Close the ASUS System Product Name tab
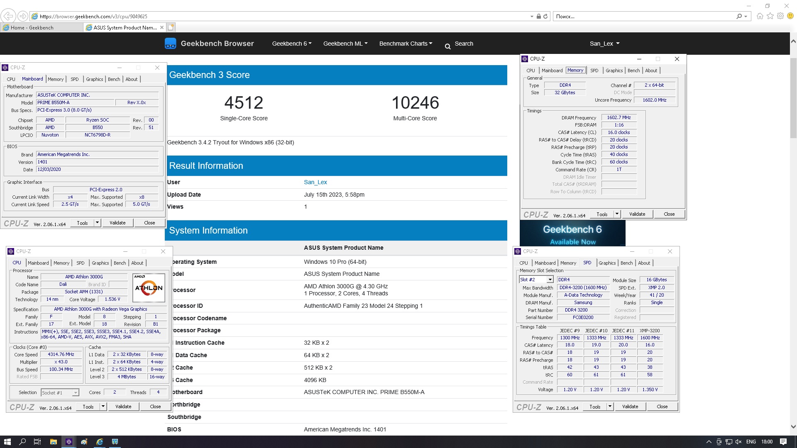Screen dimensions: 797x448 [162, 27]
